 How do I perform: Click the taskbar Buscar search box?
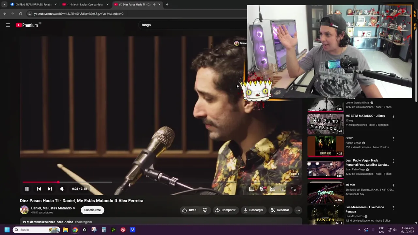(x=37, y=230)
